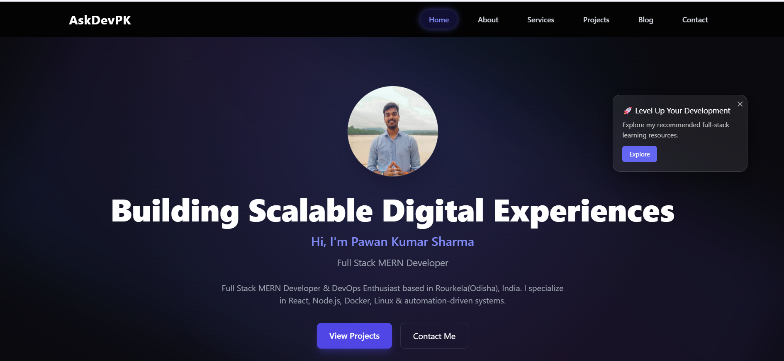Viewport: 784px width, 361px height.
Task: Open Projects in the top navigation
Action: 596,19
